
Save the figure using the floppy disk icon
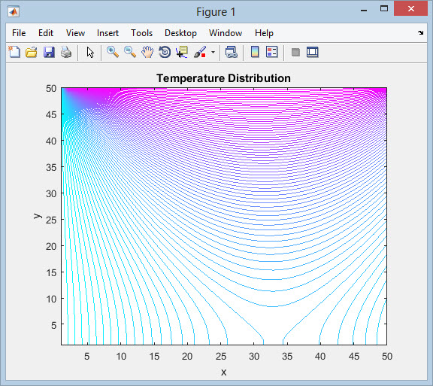pyautogui.click(x=49, y=52)
